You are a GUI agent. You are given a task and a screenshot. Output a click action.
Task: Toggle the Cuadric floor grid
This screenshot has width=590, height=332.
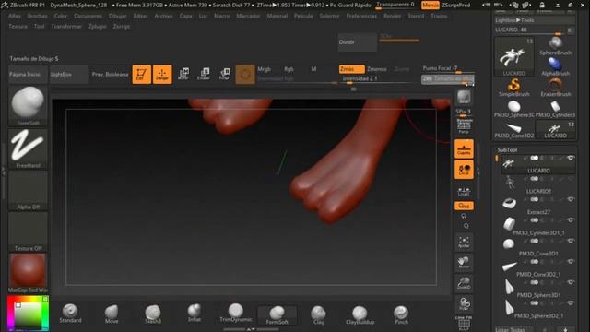click(464, 148)
